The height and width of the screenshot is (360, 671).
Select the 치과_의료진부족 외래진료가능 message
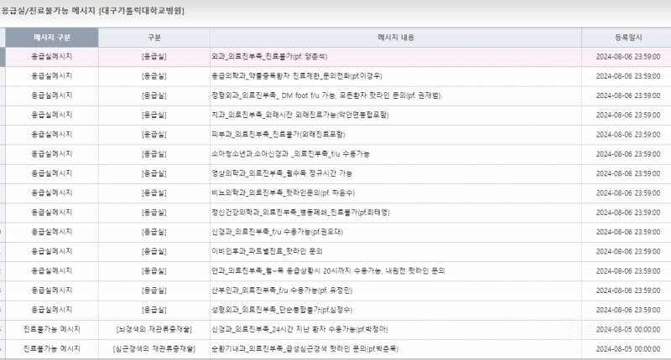pyautogui.click(x=300, y=115)
